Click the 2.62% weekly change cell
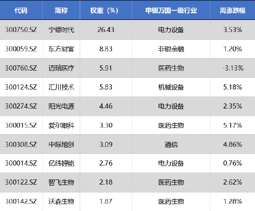This screenshot has height=211, width=255. coord(233,182)
